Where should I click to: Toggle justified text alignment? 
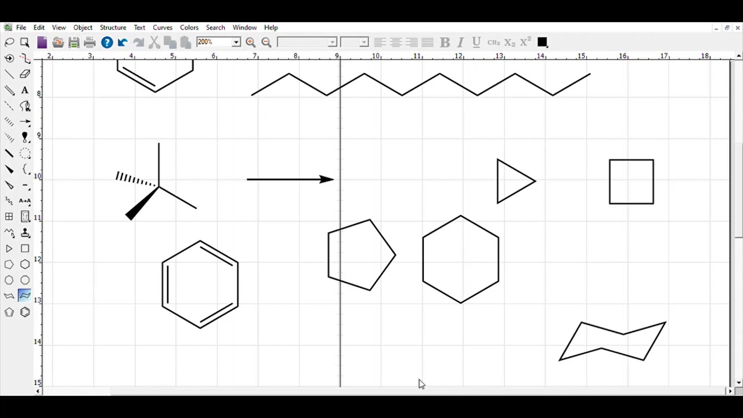pyautogui.click(x=427, y=42)
